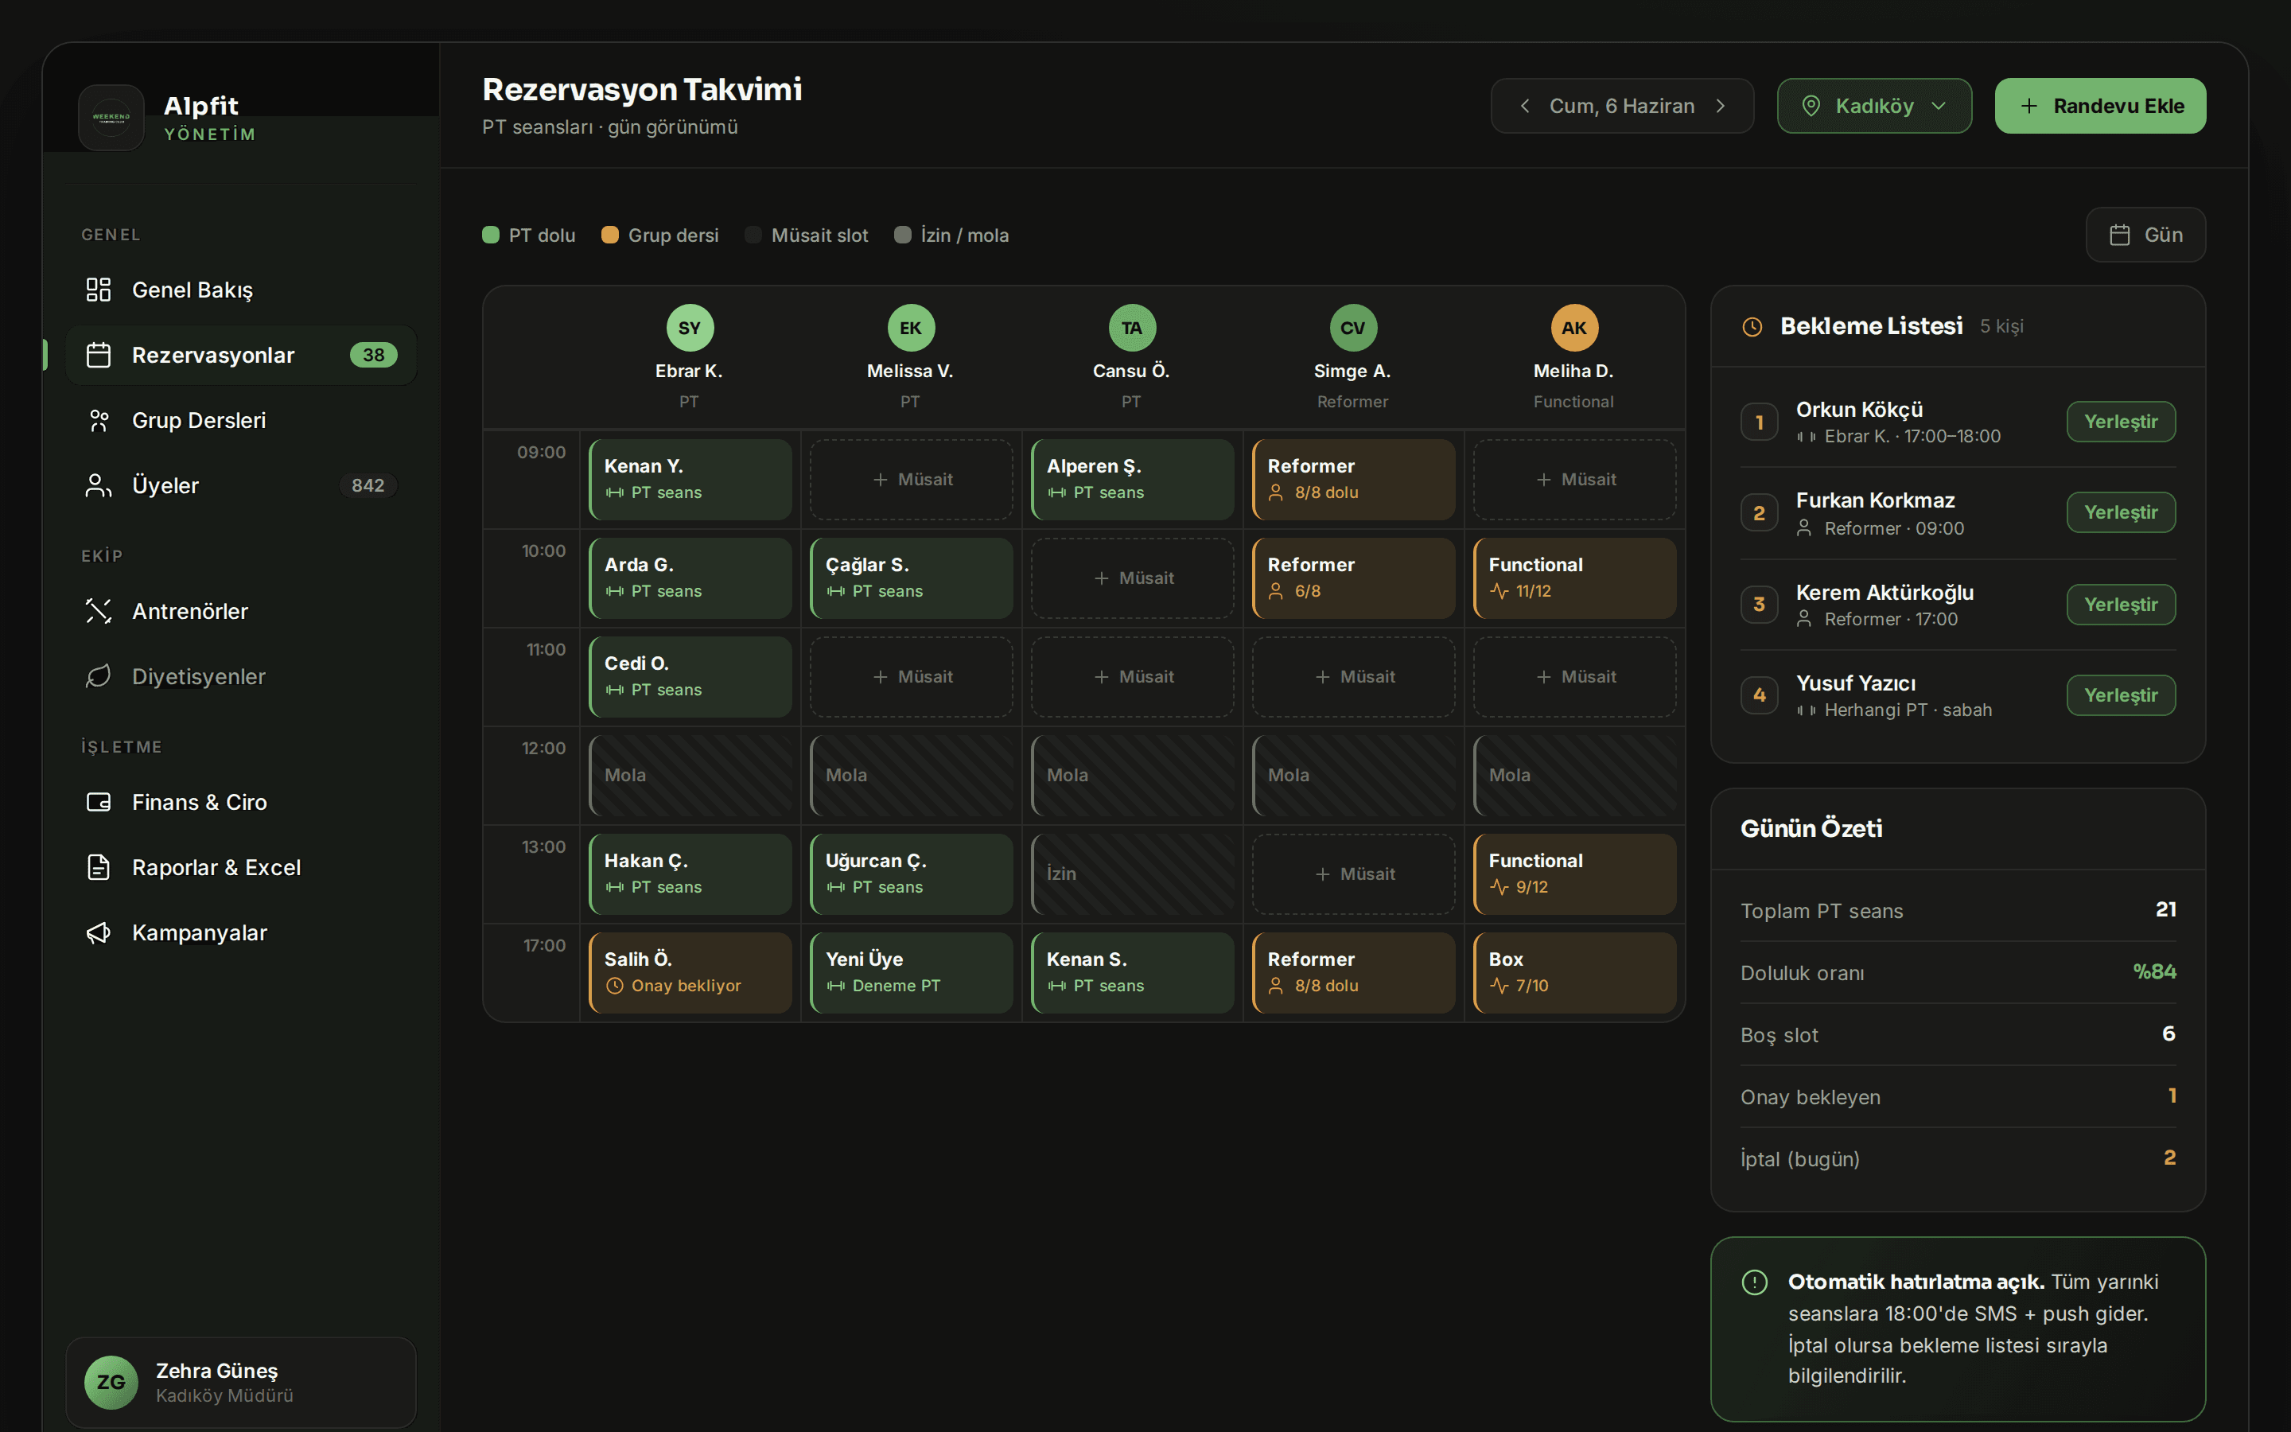Open Finans & Ciro wallet icon
2291x1432 pixels.
tap(99, 802)
